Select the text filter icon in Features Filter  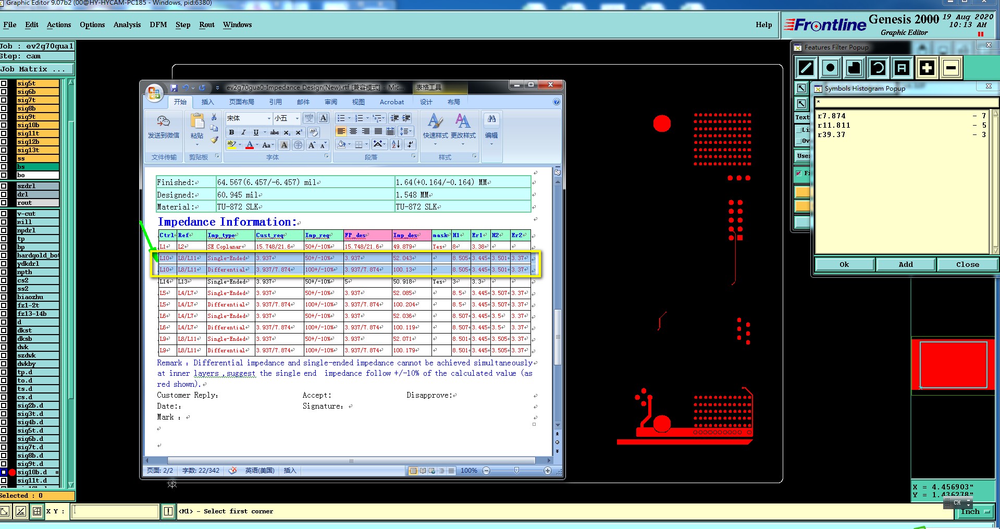tap(902, 68)
